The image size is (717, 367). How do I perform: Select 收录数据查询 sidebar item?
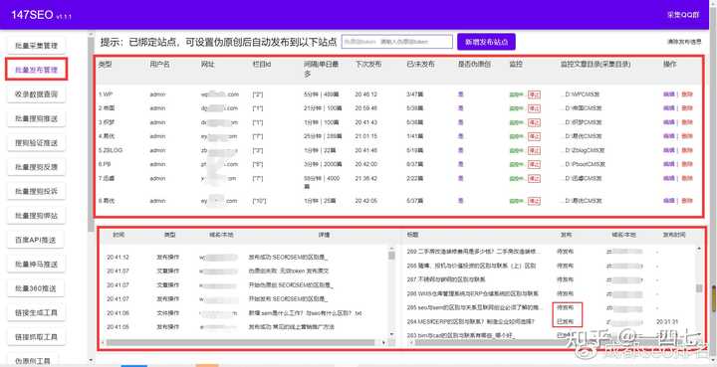pyautogui.click(x=37, y=94)
